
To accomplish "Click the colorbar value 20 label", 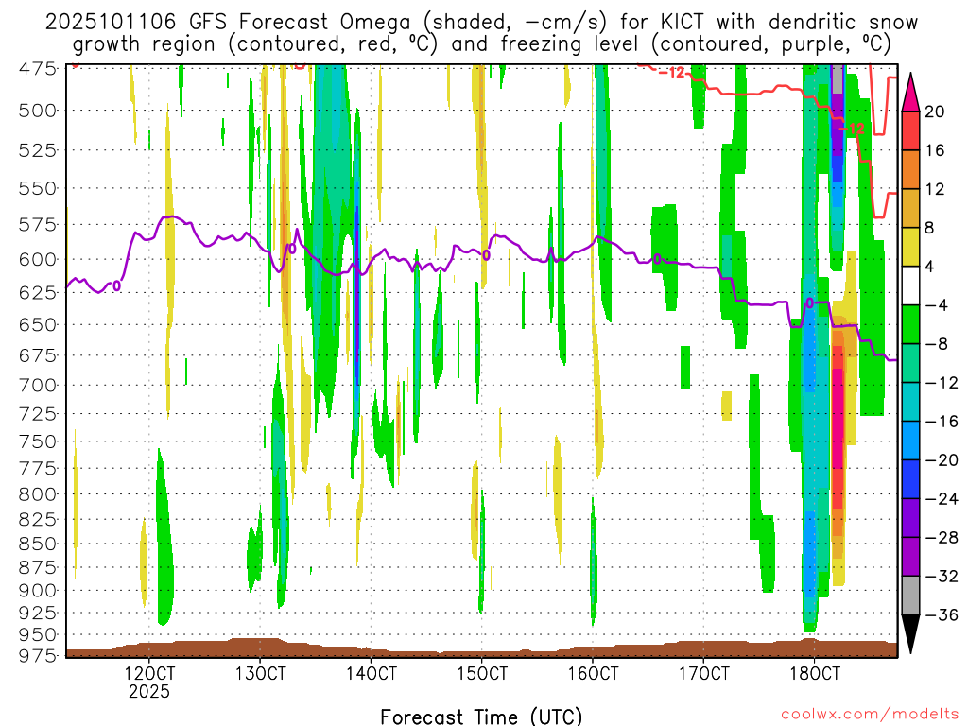I will (x=935, y=112).
